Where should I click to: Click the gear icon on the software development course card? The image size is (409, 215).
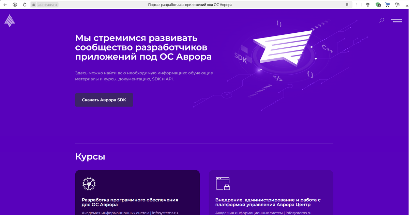pos(89,184)
